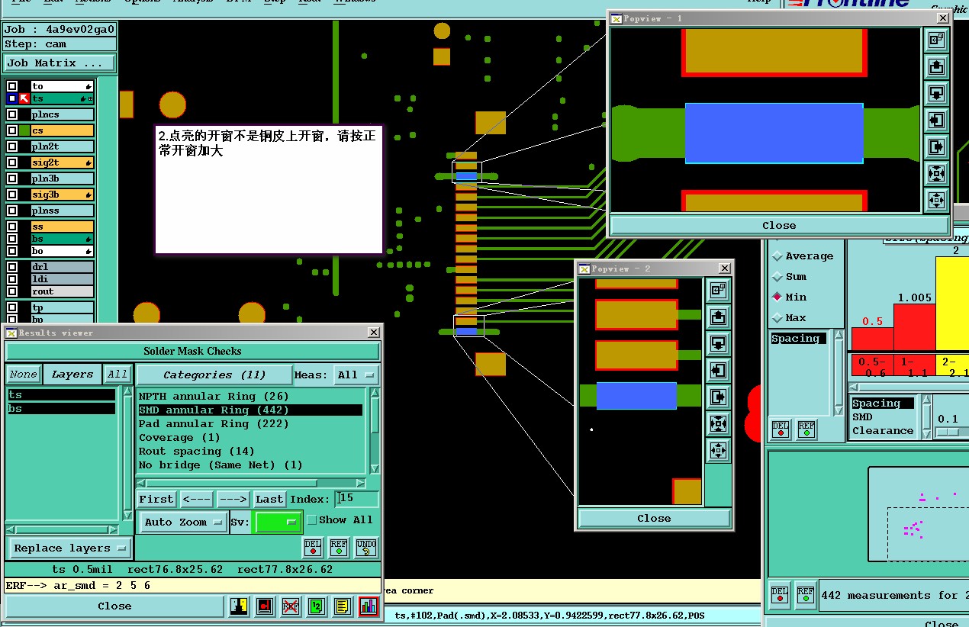Select Pad annular Ring (222) category
Screen dimensions: 969x627
[x=249, y=424]
